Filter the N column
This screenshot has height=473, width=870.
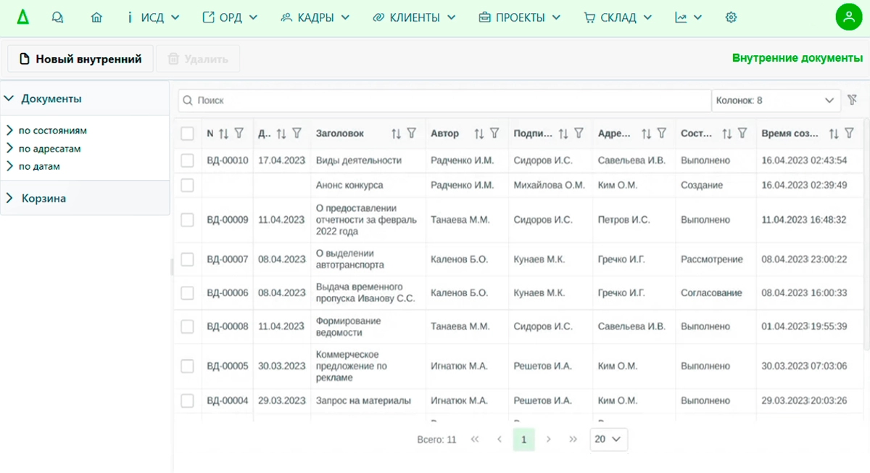coord(239,133)
